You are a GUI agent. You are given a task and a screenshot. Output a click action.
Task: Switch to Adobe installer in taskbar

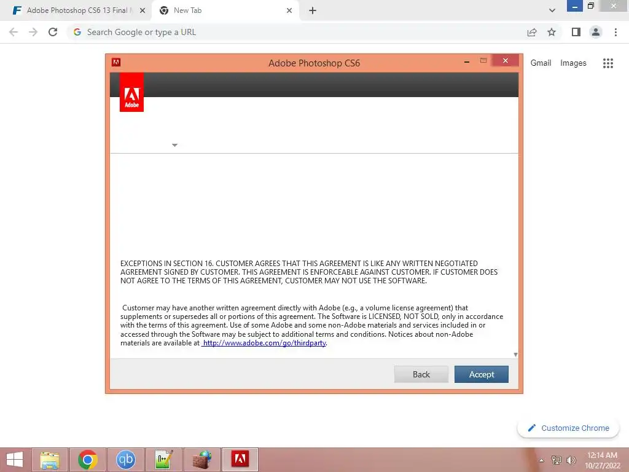click(240, 460)
